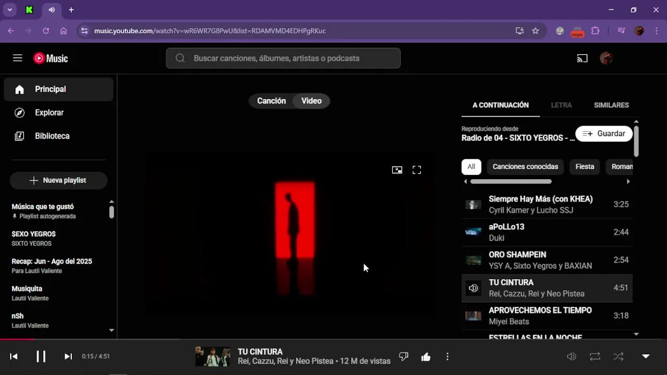
Task: Click the queue panel vertical scrollbar
Action: (636, 141)
